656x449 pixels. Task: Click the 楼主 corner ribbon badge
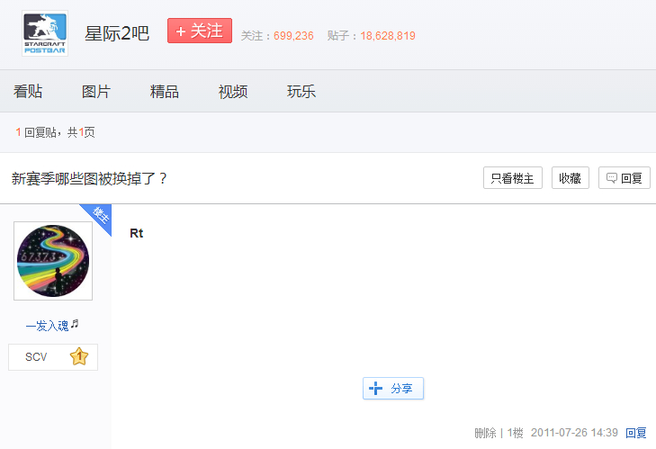point(99,216)
